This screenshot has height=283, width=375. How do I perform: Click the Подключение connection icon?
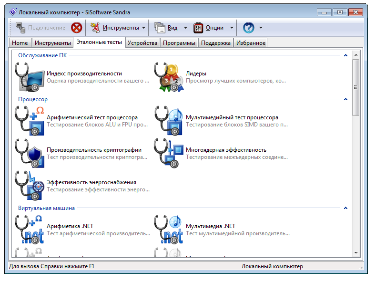coord(20,28)
